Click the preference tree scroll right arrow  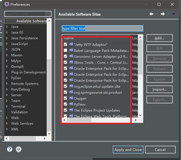tap(44, 138)
